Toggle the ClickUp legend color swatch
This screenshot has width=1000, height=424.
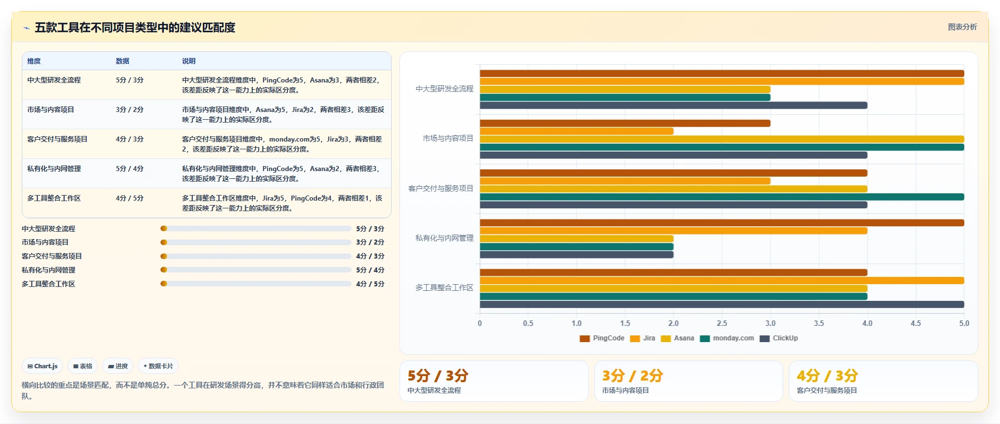pyautogui.click(x=764, y=338)
